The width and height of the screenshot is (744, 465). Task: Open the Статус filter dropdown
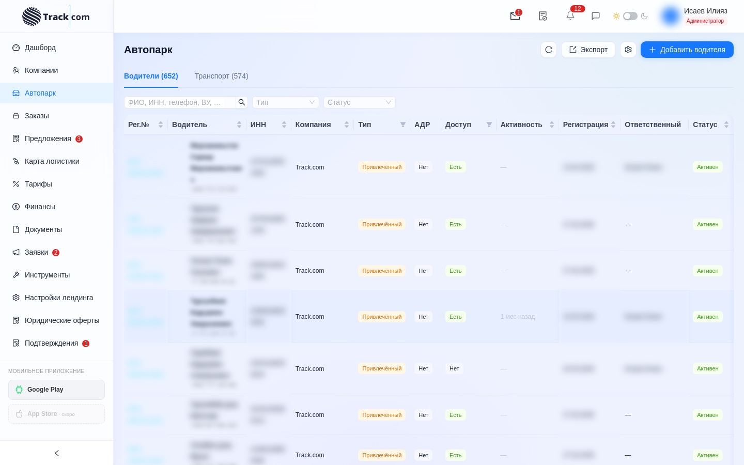coord(360,102)
